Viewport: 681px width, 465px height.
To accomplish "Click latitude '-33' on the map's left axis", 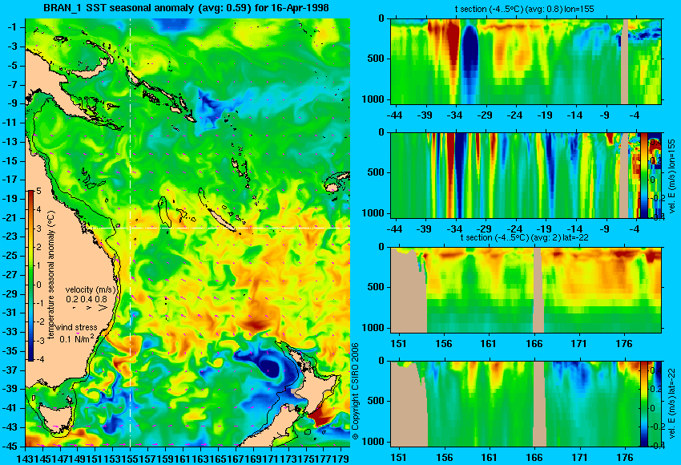I will [11, 332].
